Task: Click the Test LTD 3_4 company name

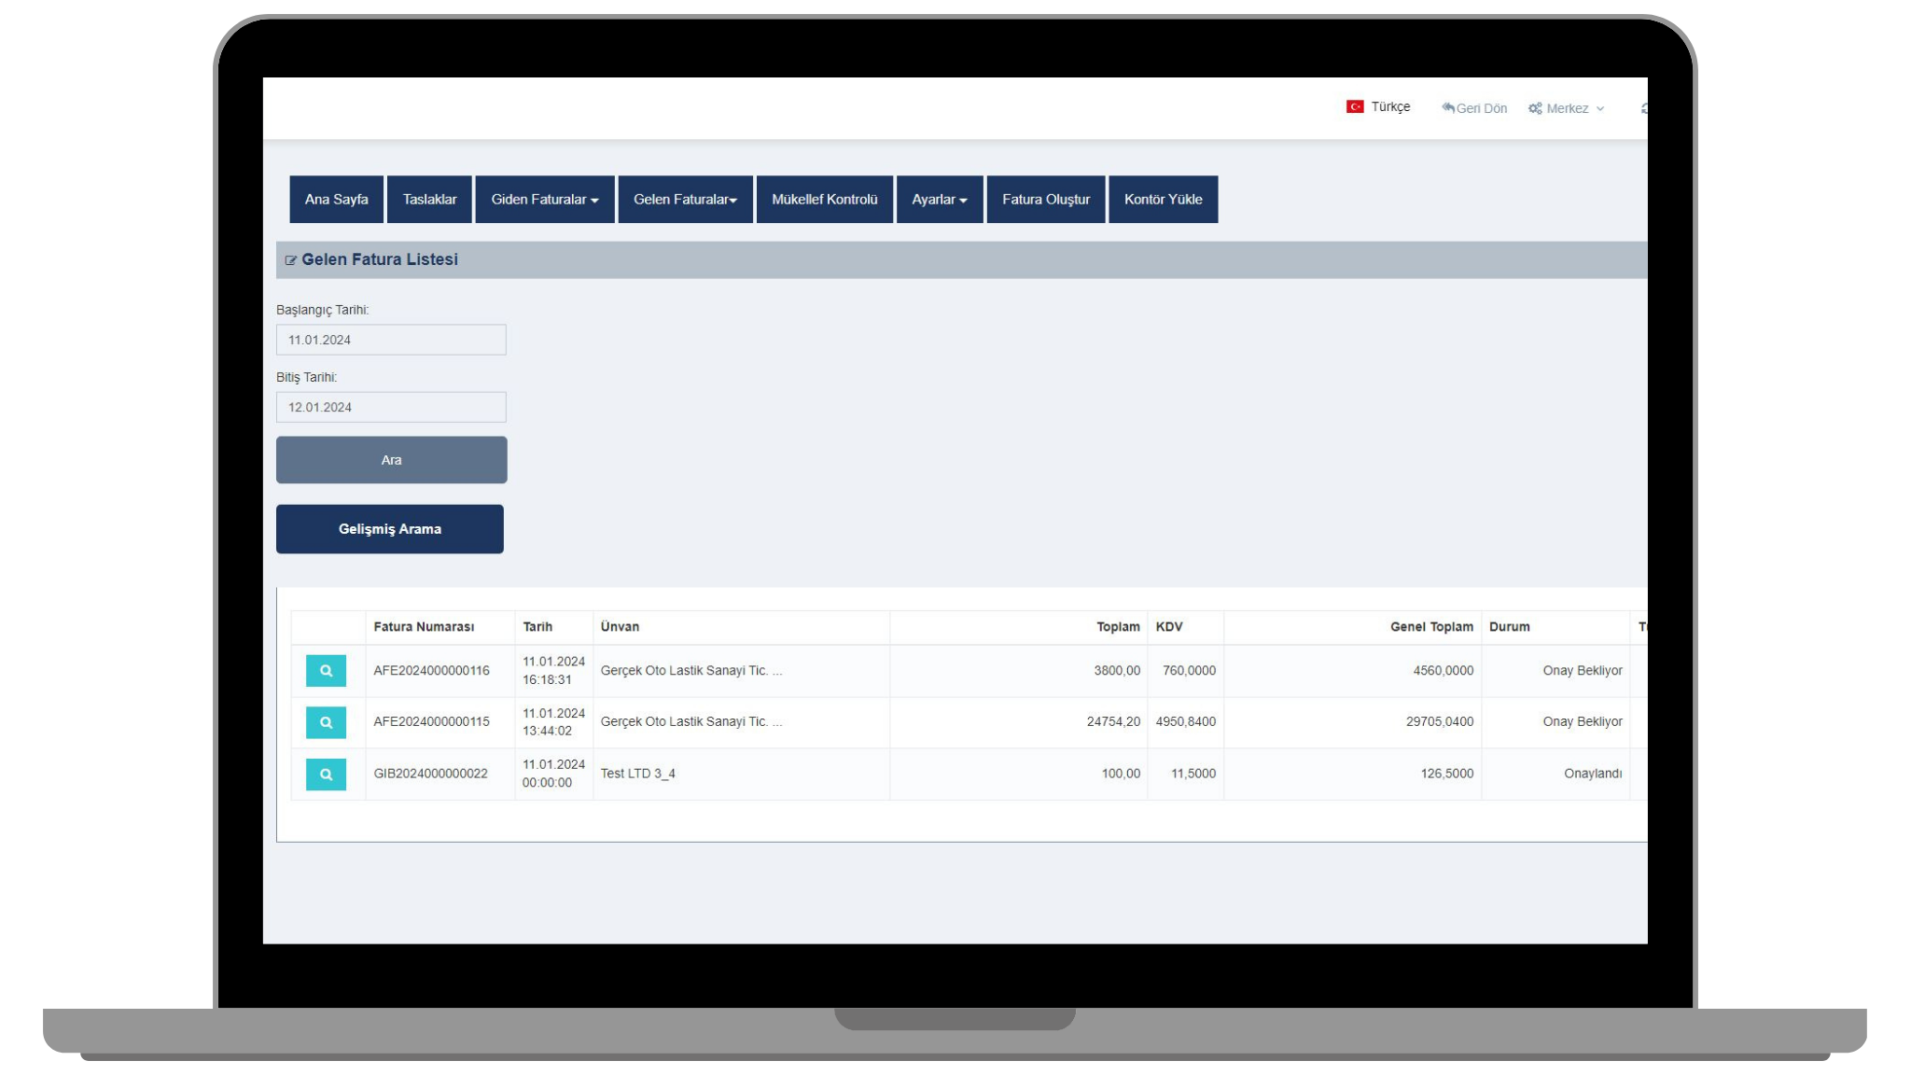Action: [x=638, y=774]
